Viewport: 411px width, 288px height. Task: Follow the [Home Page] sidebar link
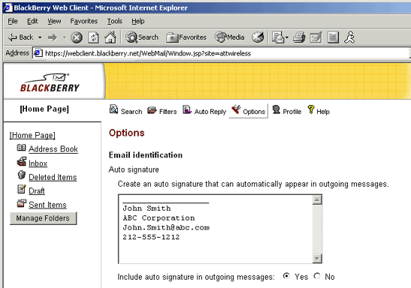pyautogui.click(x=32, y=135)
